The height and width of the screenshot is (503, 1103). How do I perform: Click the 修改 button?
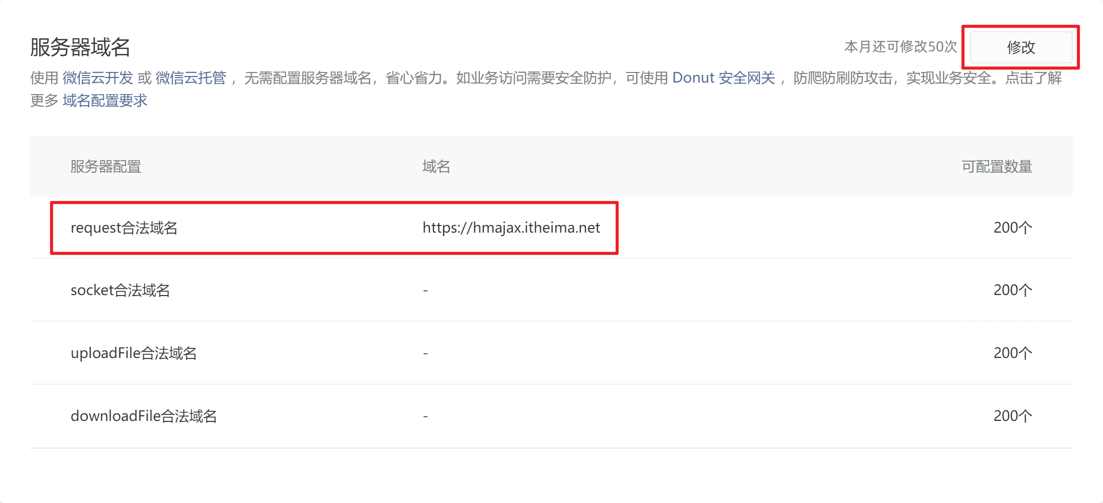coord(1021,47)
